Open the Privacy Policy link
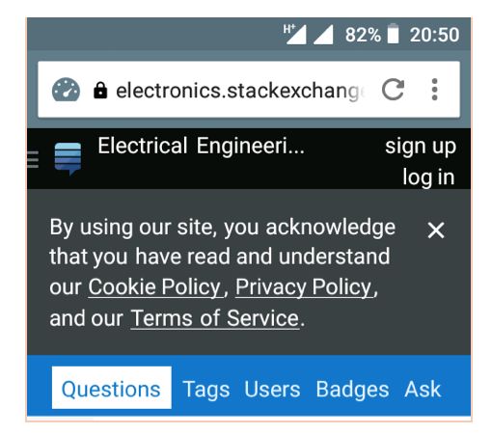492x434 pixels. 304,287
